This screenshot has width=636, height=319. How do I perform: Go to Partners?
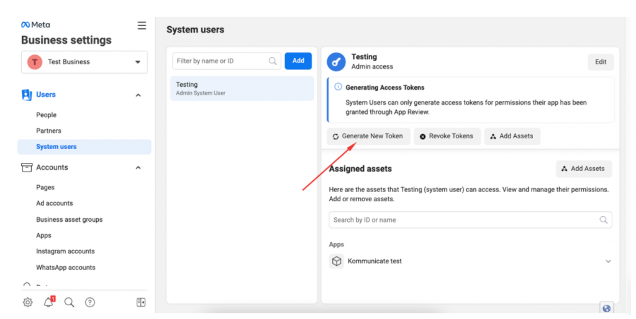[48, 131]
